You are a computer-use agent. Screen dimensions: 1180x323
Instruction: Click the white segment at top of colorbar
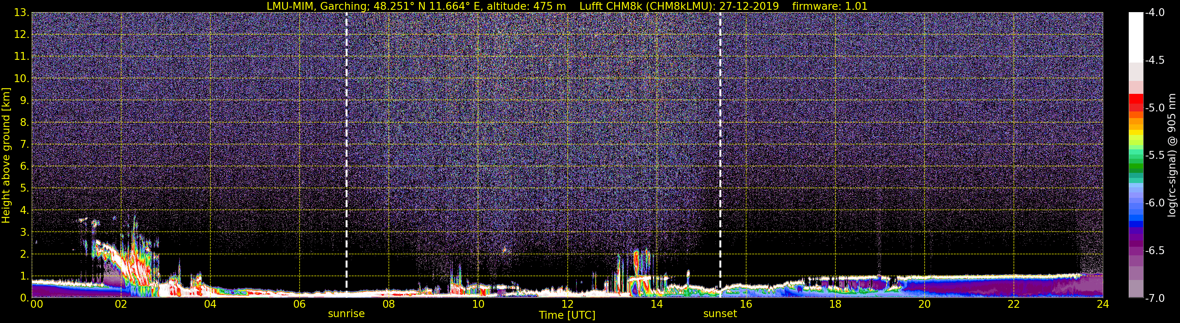coord(1135,38)
